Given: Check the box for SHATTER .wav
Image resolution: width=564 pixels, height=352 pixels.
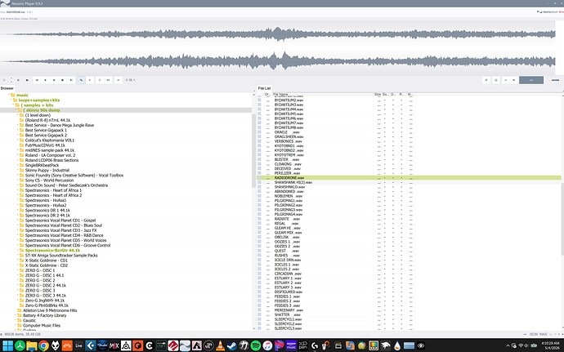Looking at the screenshot, I should click(x=259, y=314).
